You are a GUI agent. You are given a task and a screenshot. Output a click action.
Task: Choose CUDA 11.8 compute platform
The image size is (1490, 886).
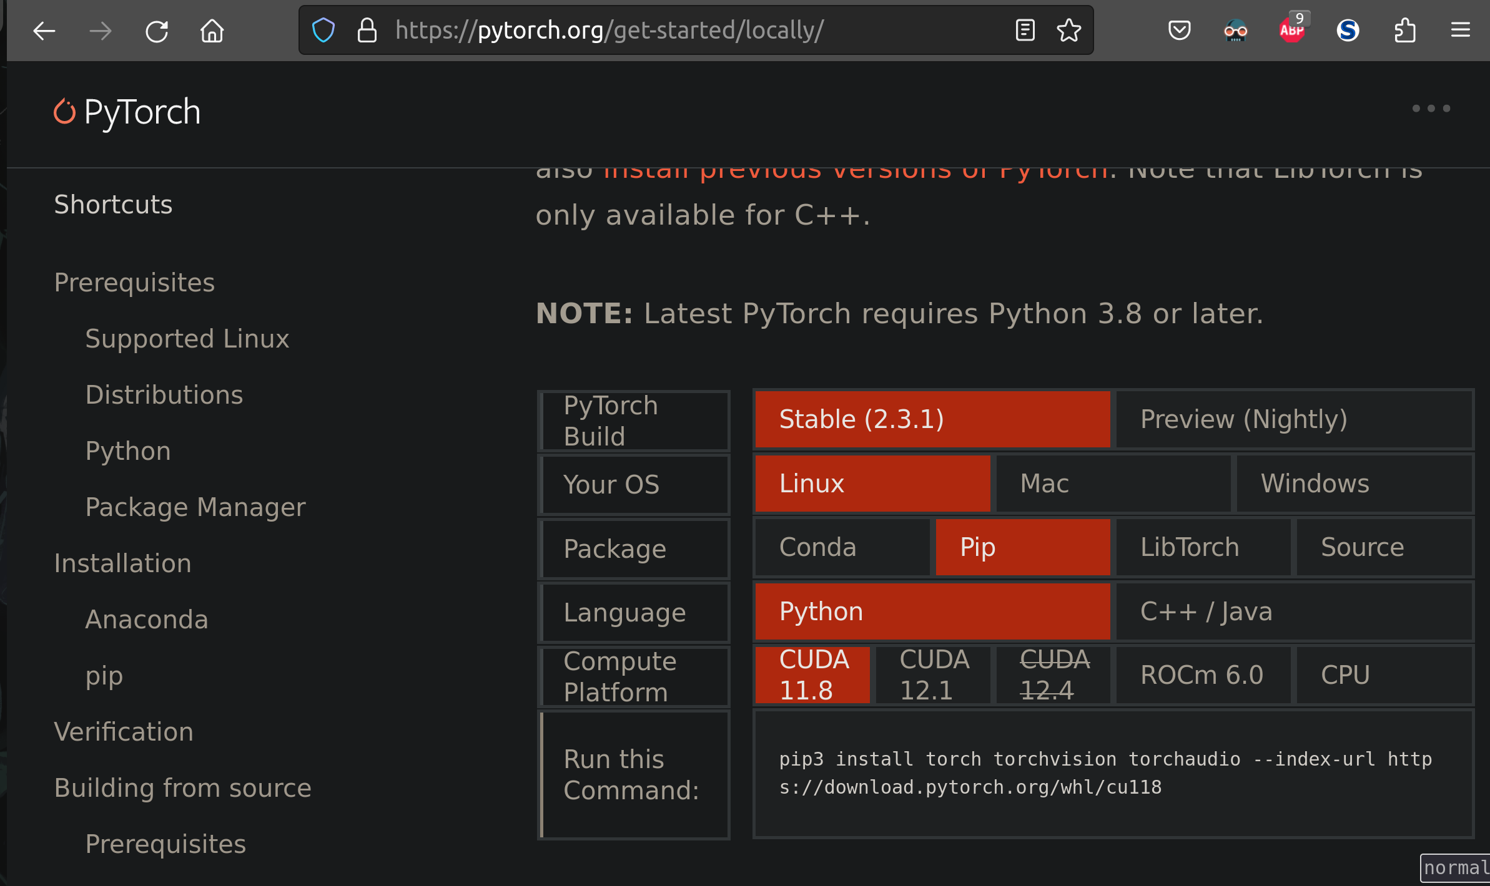pos(812,675)
